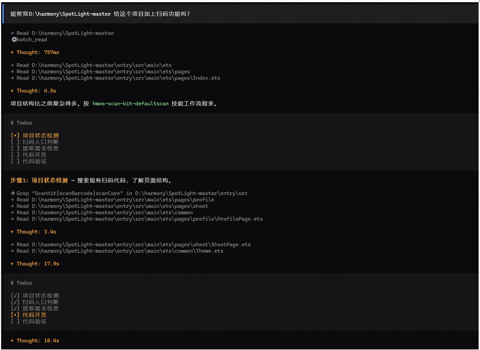Image resolution: width=480 pixels, height=350 pixels.
Task: Open Read entry for pages\profile folder
Action: click(112, 200)
